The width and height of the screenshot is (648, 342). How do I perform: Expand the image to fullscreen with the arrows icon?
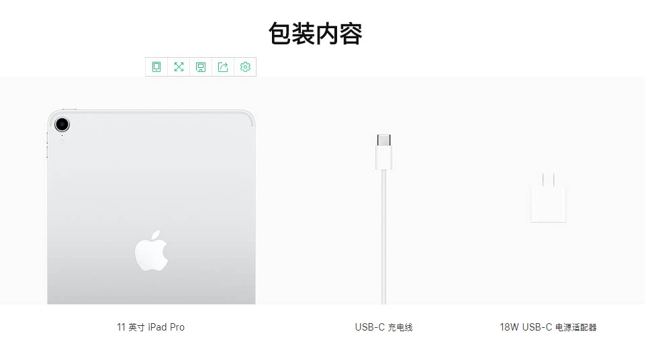coord(179,67)
